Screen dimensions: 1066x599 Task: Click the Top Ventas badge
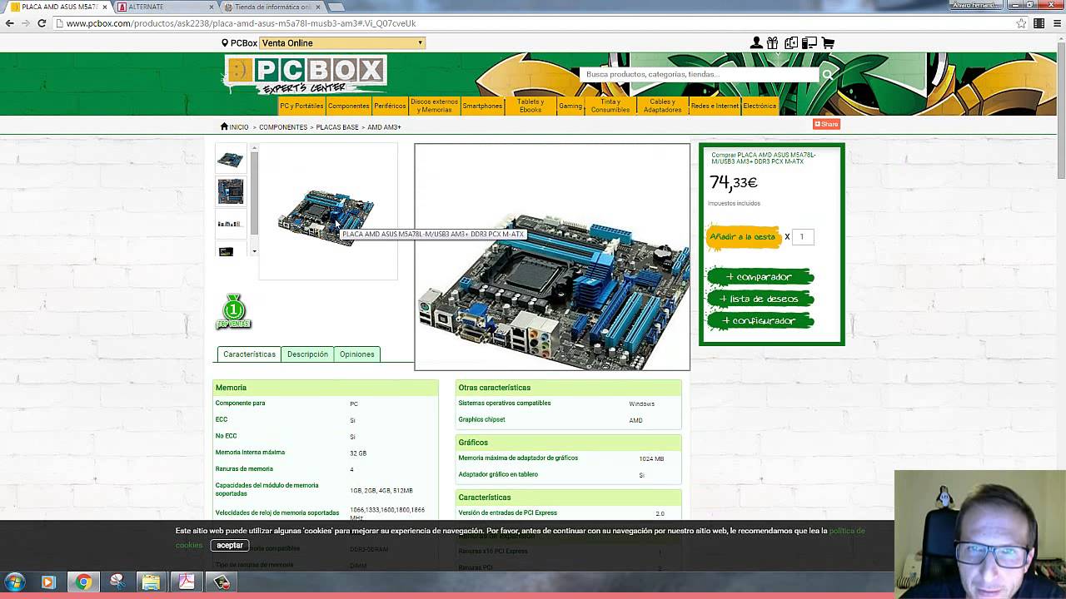(233, 312)
